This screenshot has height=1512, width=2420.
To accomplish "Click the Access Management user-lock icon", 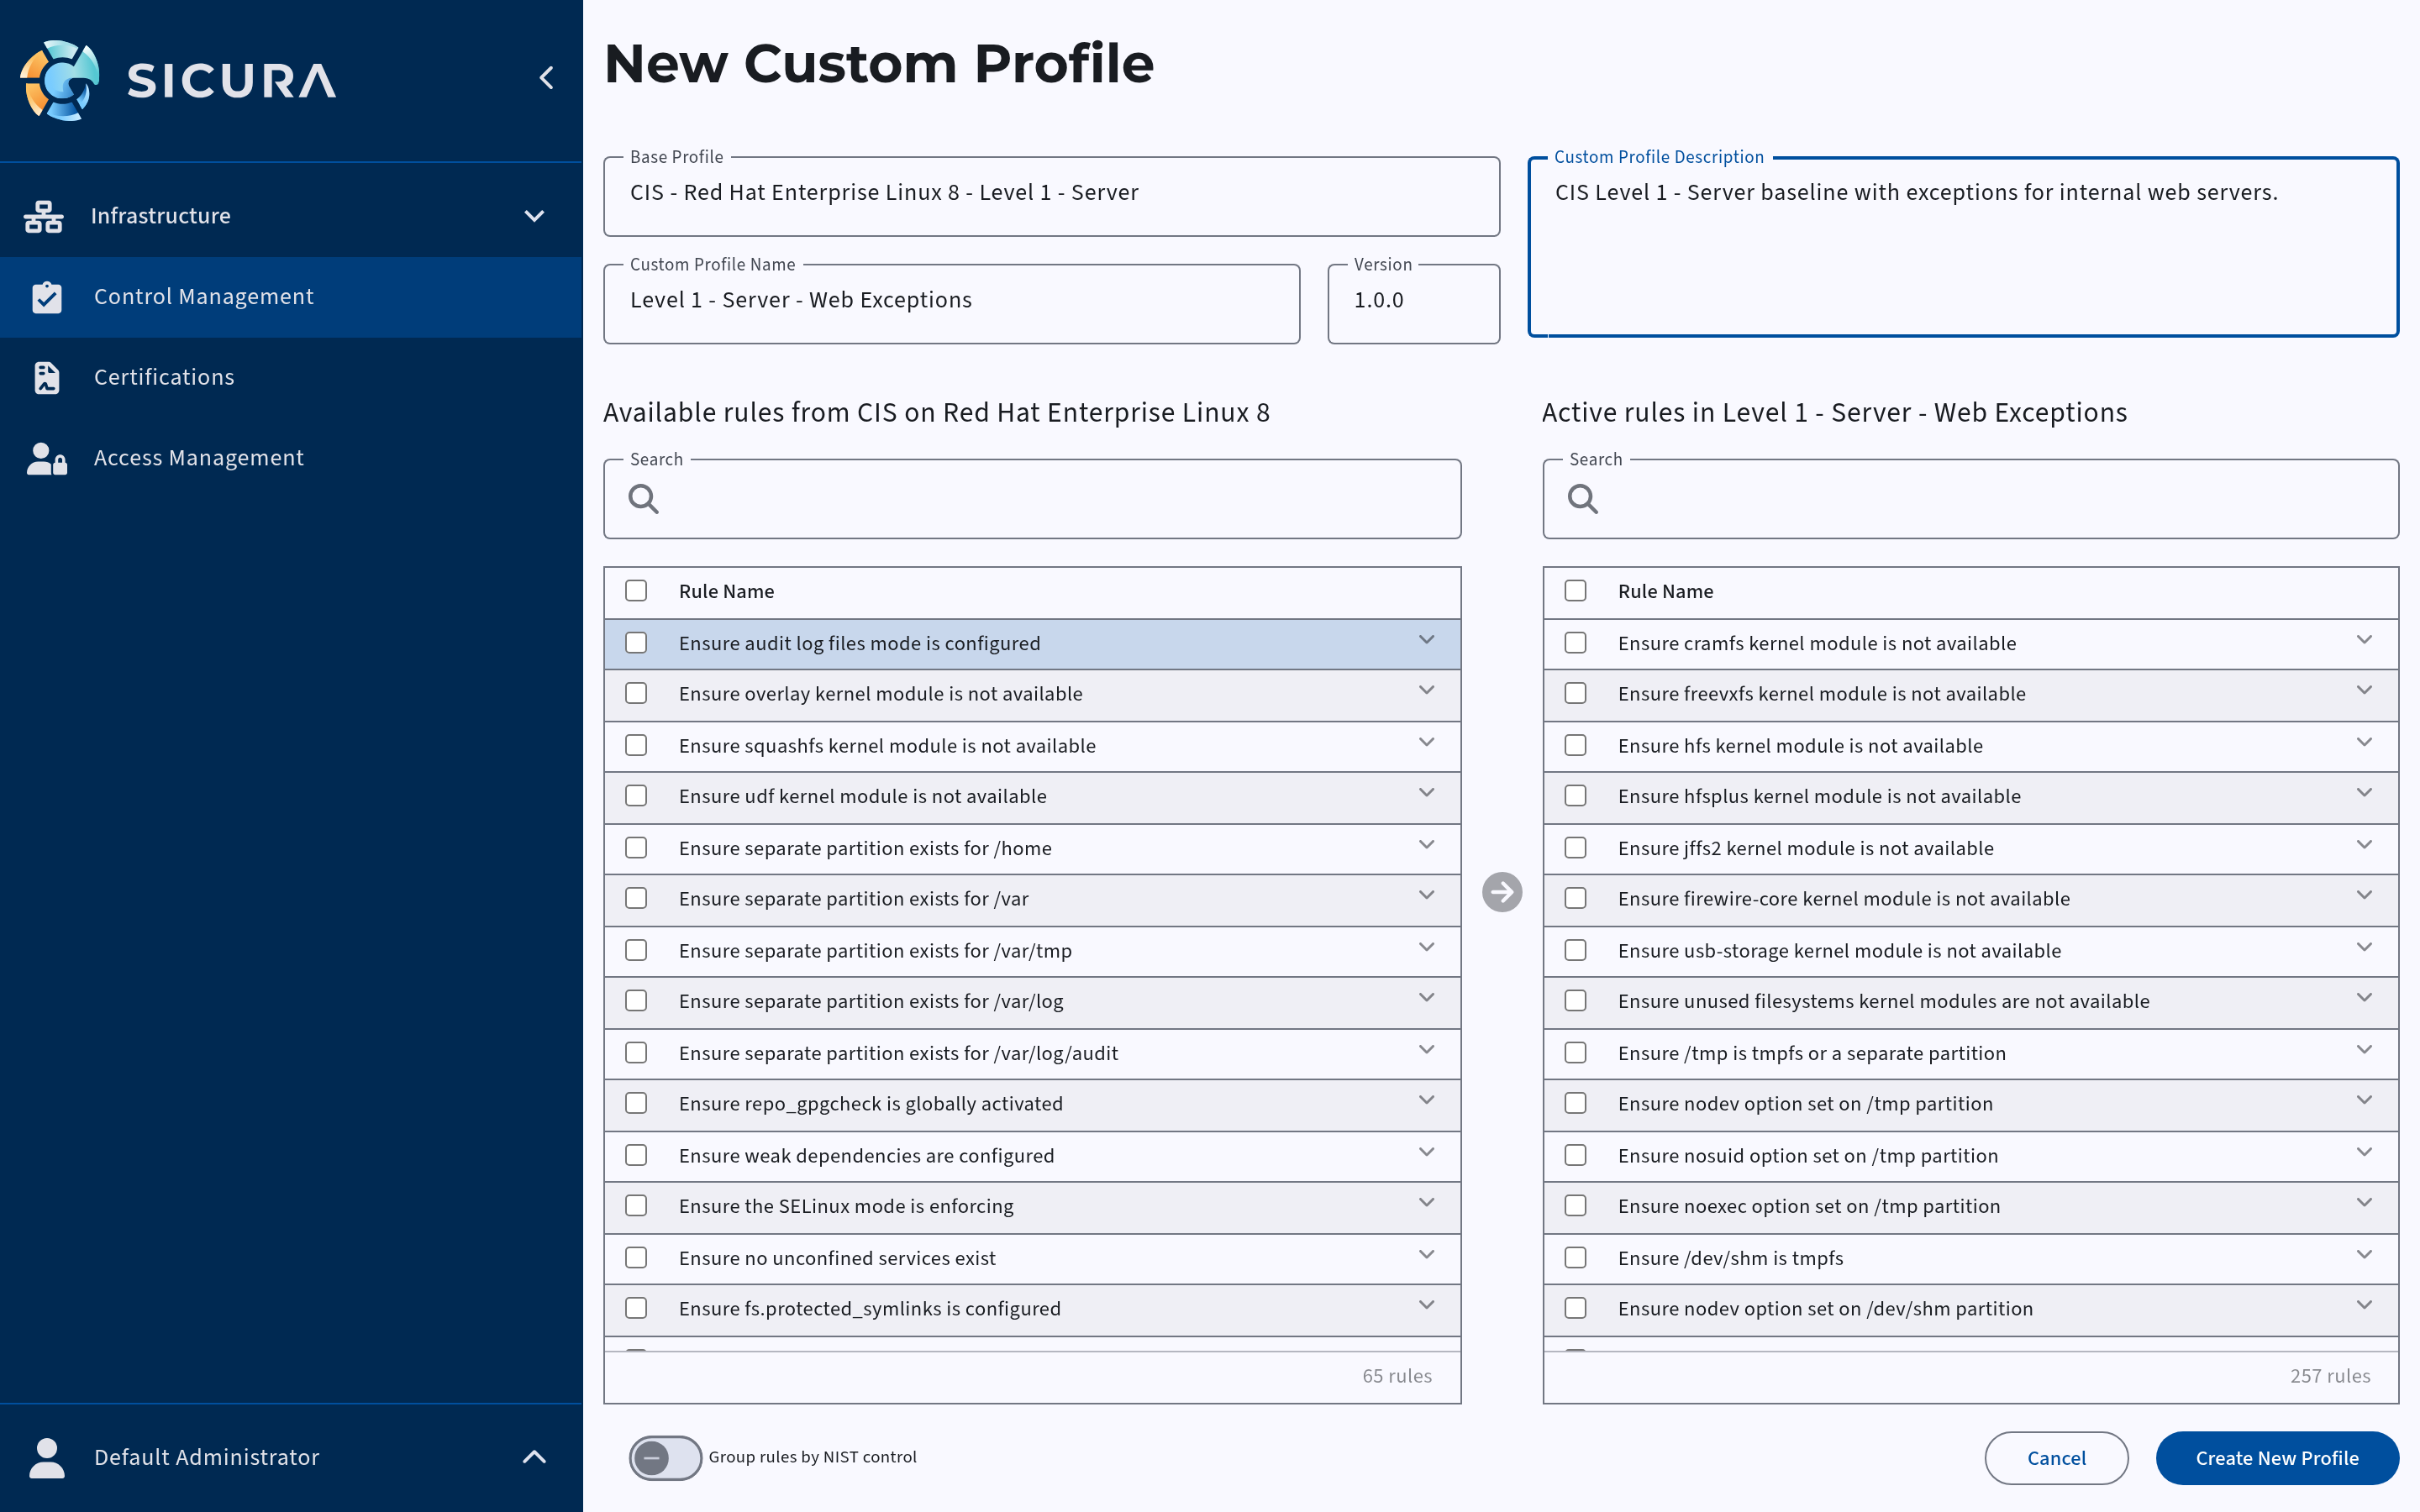I will (47, 458).
